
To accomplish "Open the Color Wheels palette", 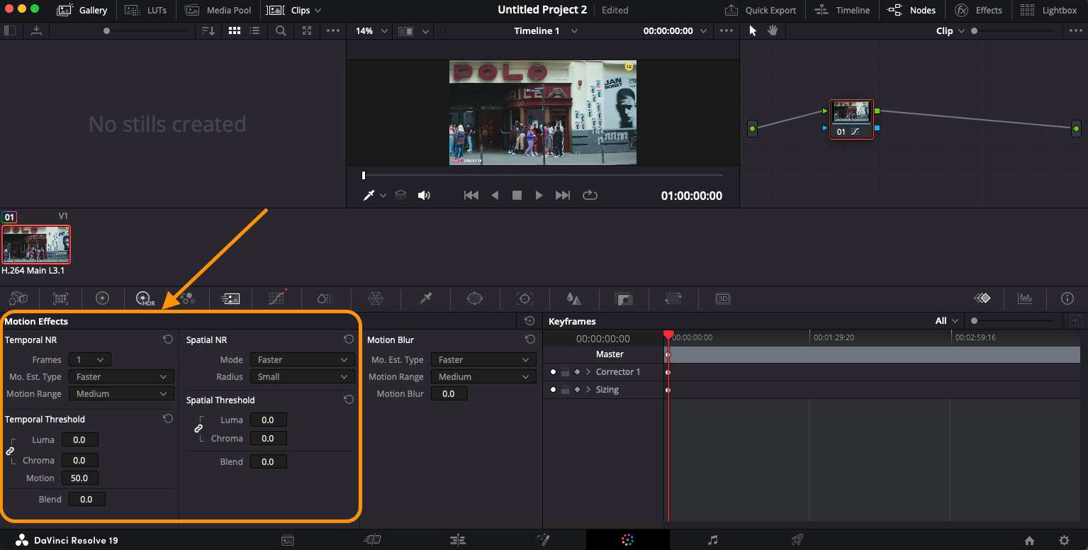I will [x=102, y=298].
